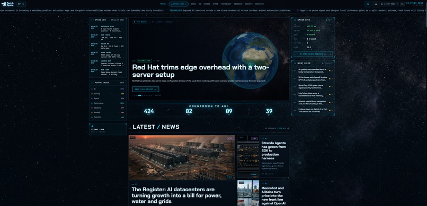Click the like icon on World Cup 2026 story
Viewport: 427px width, 206px height.
coord(330,86)
